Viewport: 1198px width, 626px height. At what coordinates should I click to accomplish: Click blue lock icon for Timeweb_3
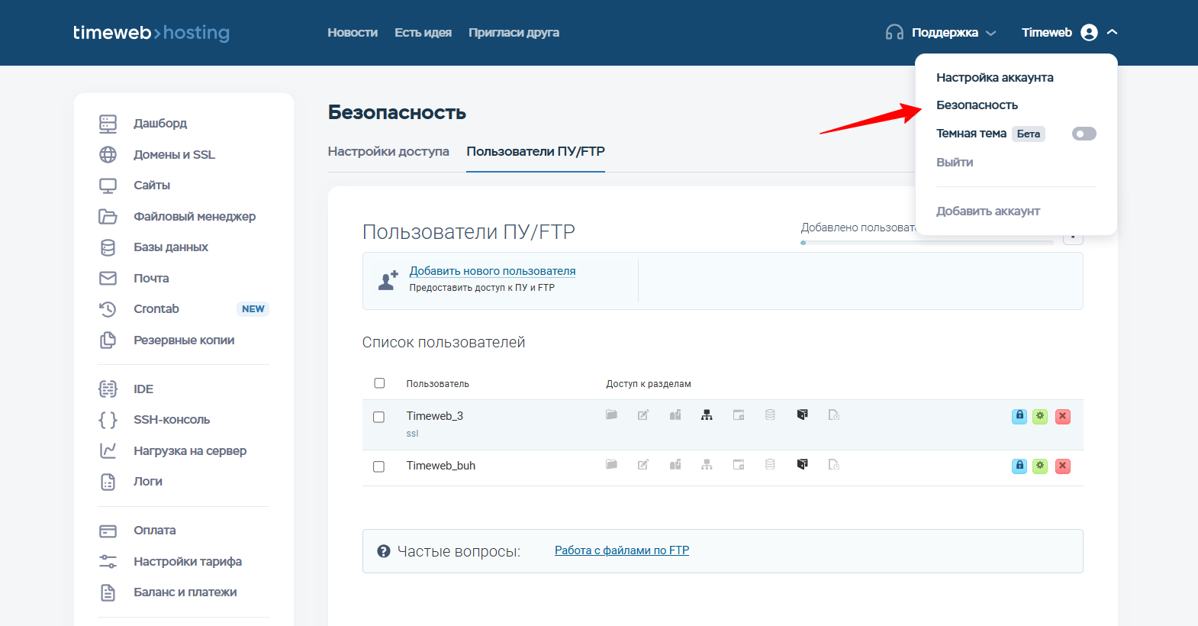(1019, 416)
